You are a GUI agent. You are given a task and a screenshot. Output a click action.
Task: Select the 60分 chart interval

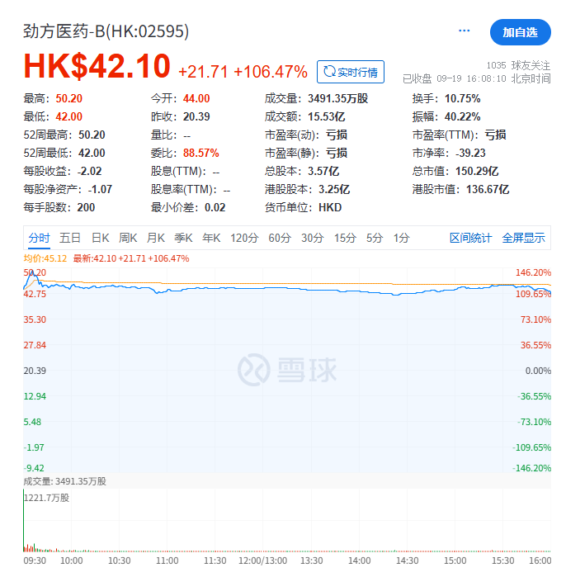click(280, 238)
